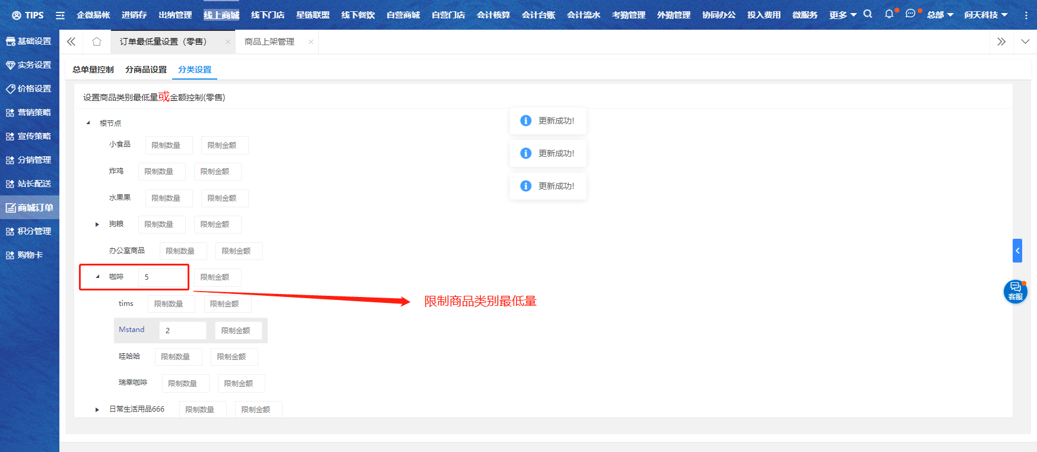Open 商城订单 in the left sidebar
Viewport: 1037px width, 452px height.
[x=30, y=207]
